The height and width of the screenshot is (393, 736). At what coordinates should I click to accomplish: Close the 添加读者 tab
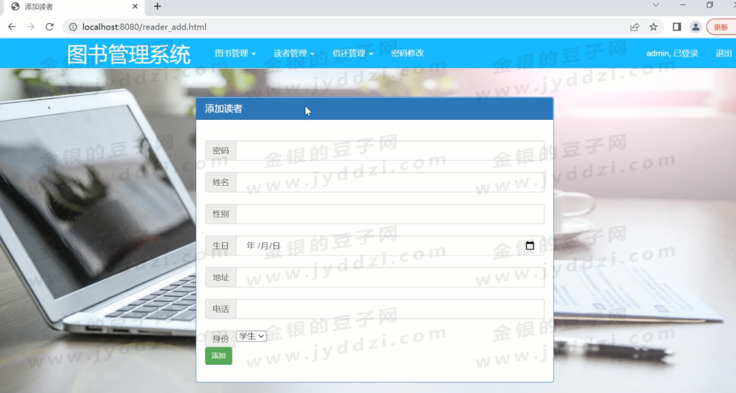pos(135,7)
